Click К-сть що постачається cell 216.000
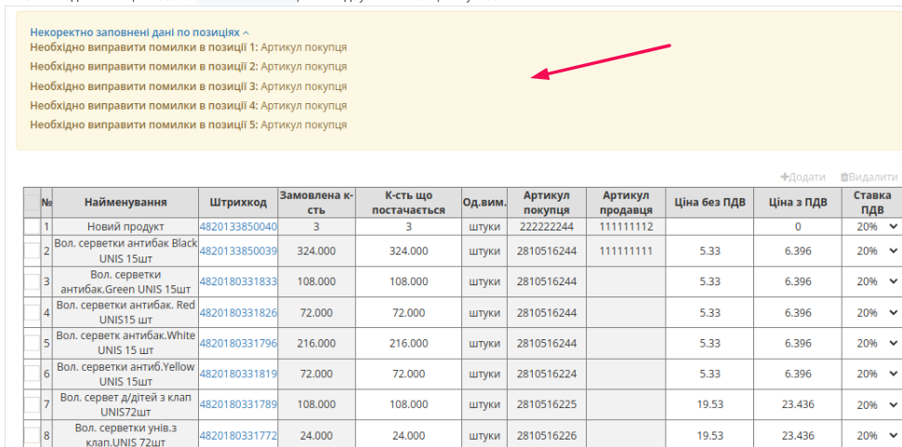Viewport: 902px width, 447px height. tap(408, 343)
